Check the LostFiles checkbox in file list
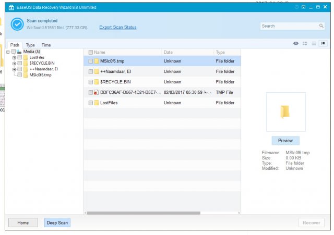The image size is (334, 235). (91, 103)
